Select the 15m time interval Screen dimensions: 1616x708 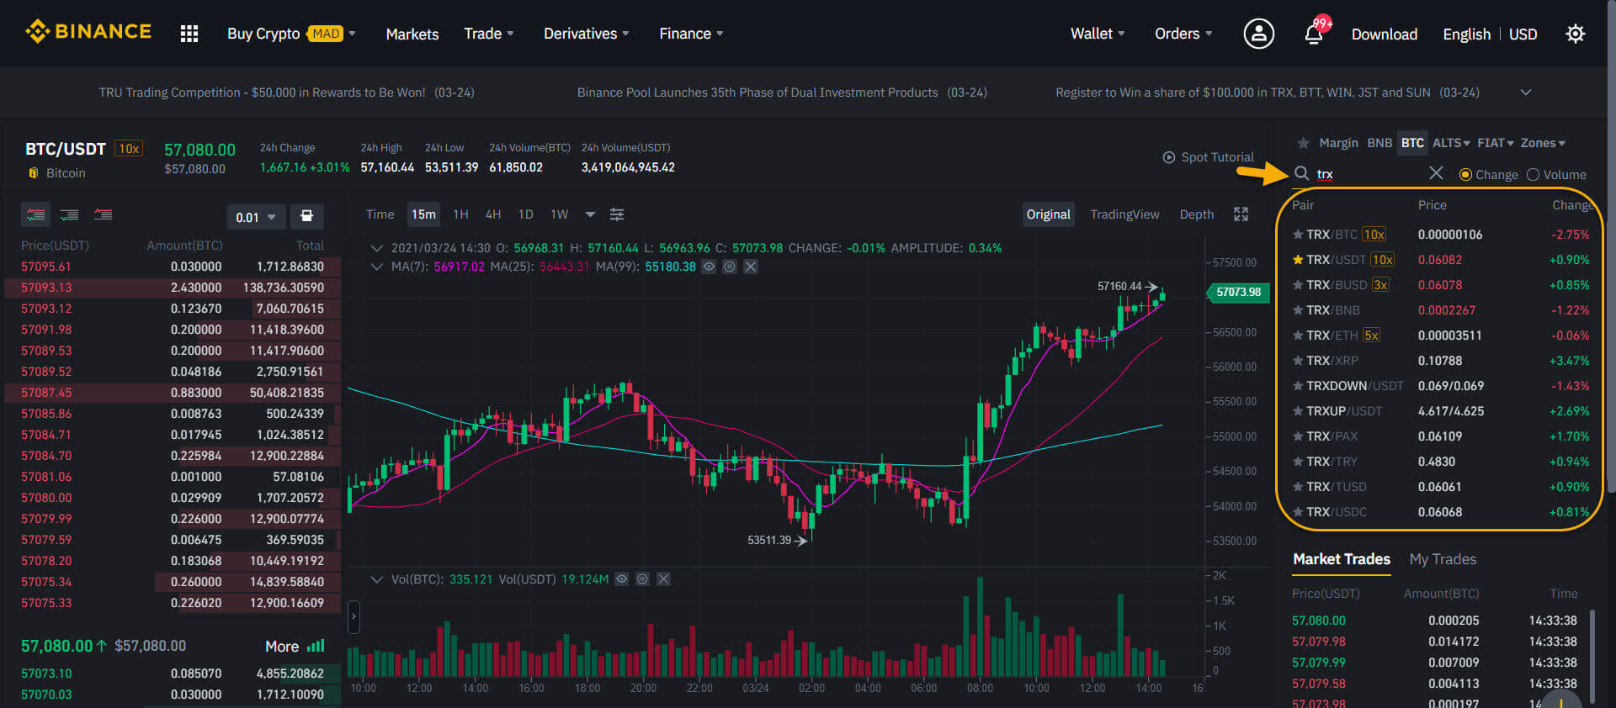[423, 214]
